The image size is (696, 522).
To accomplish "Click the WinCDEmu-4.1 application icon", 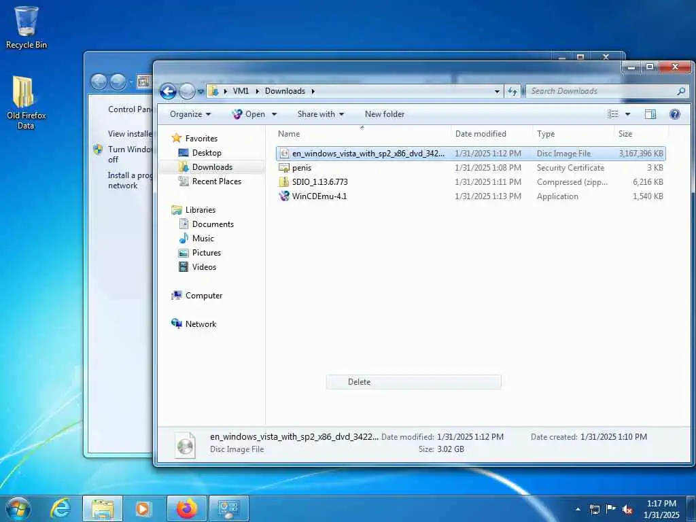I will 284,196.
